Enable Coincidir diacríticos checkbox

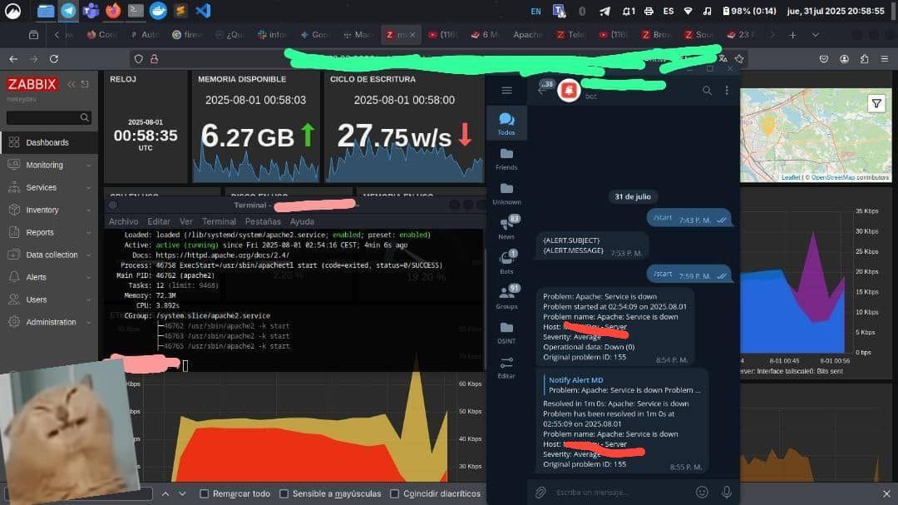pyautogui.click(x=395, y=493)
